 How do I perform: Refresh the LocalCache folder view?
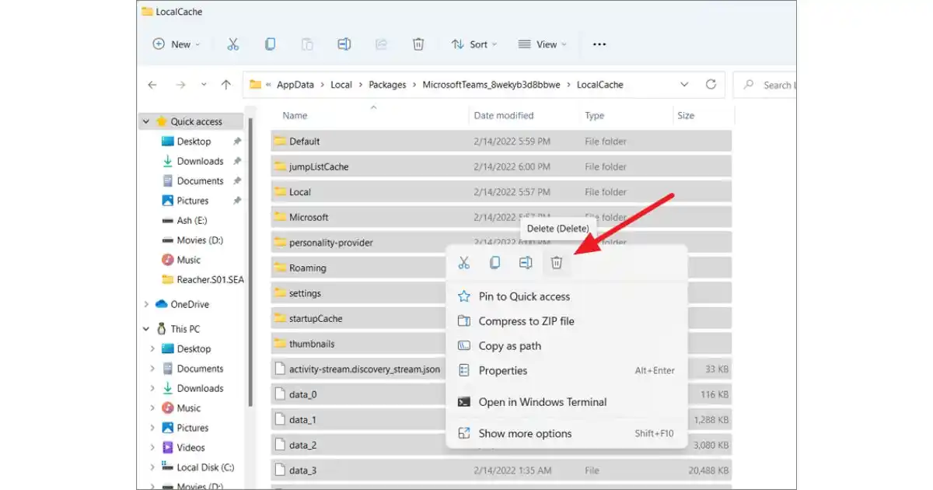click(x=711, y=85)
